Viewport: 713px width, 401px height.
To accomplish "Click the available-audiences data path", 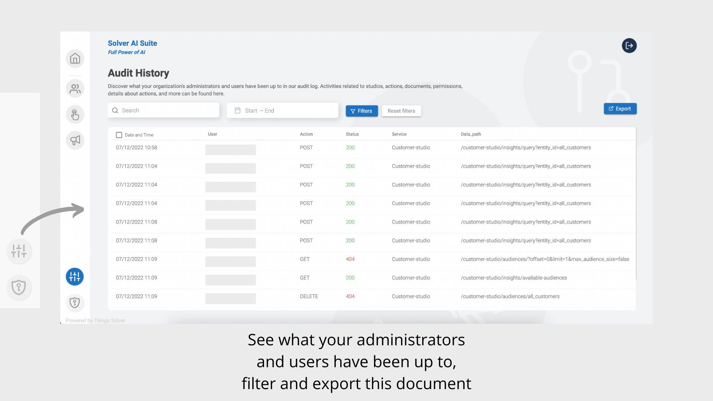I will [514, 278].
